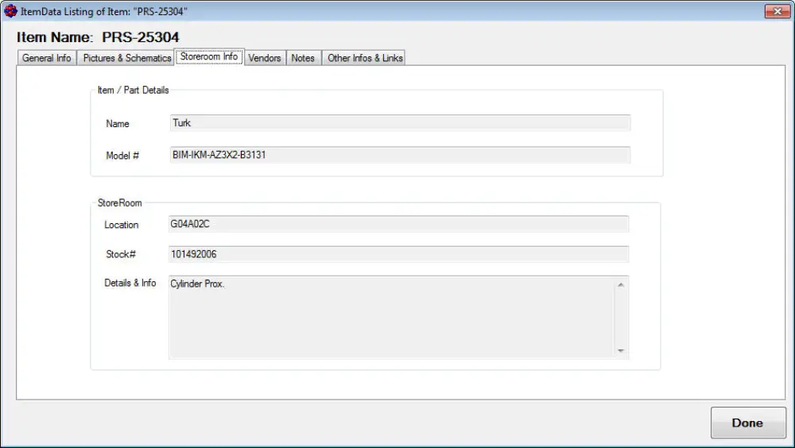The height and width of the screenshot is (448, 795).
Task: Click the Name field containing Turk
Action: 400,123
